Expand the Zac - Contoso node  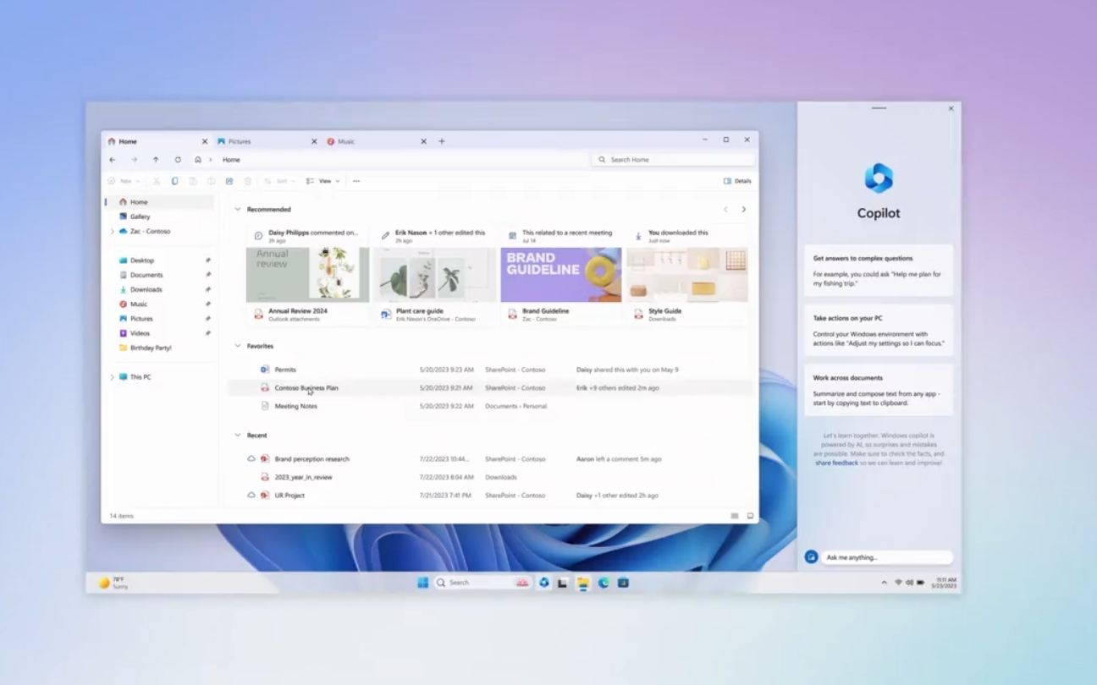pos(112,231)
